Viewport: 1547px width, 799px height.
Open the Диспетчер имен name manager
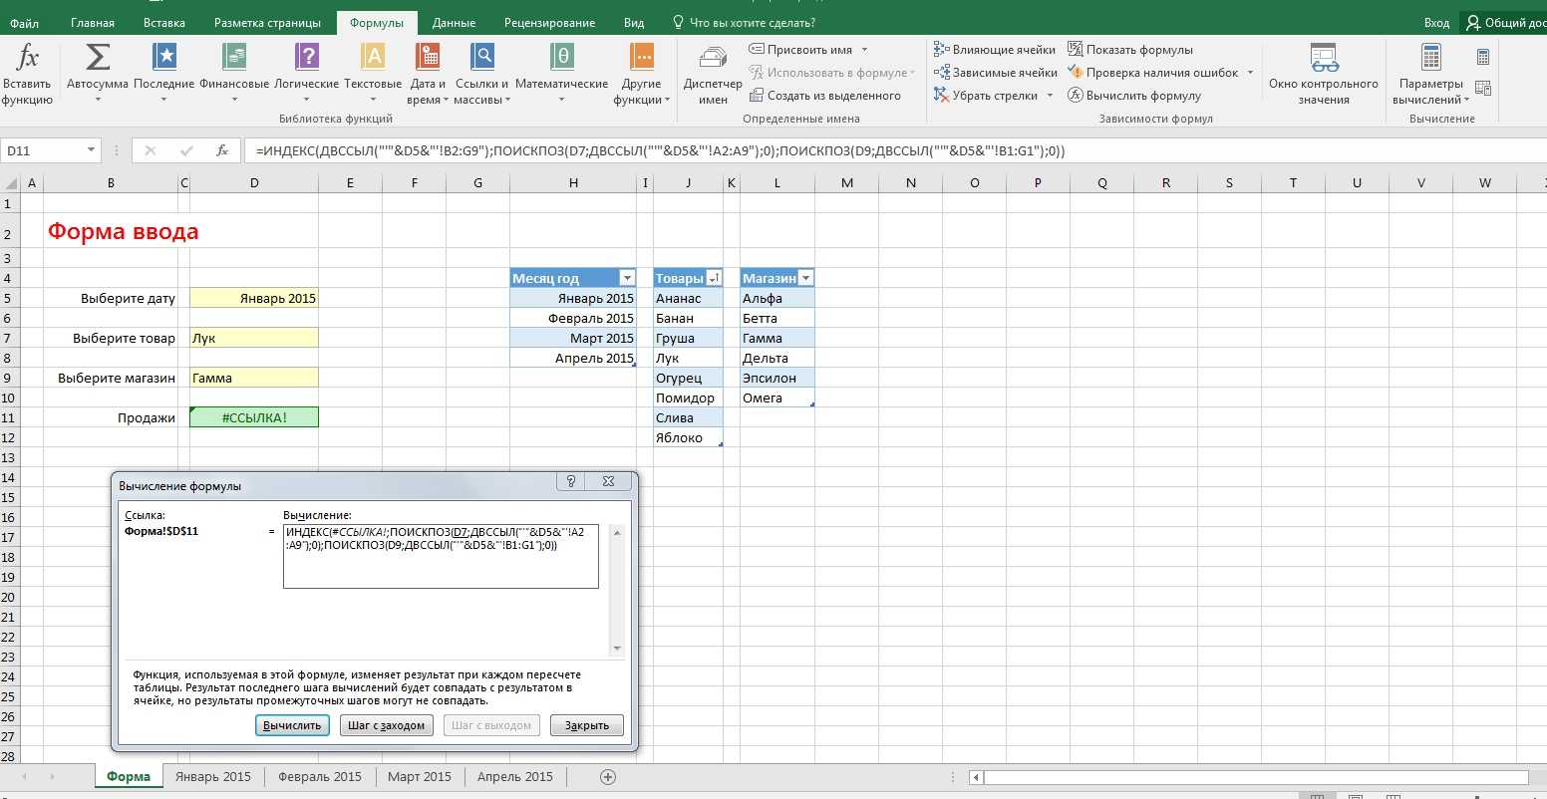pos(713,75)
